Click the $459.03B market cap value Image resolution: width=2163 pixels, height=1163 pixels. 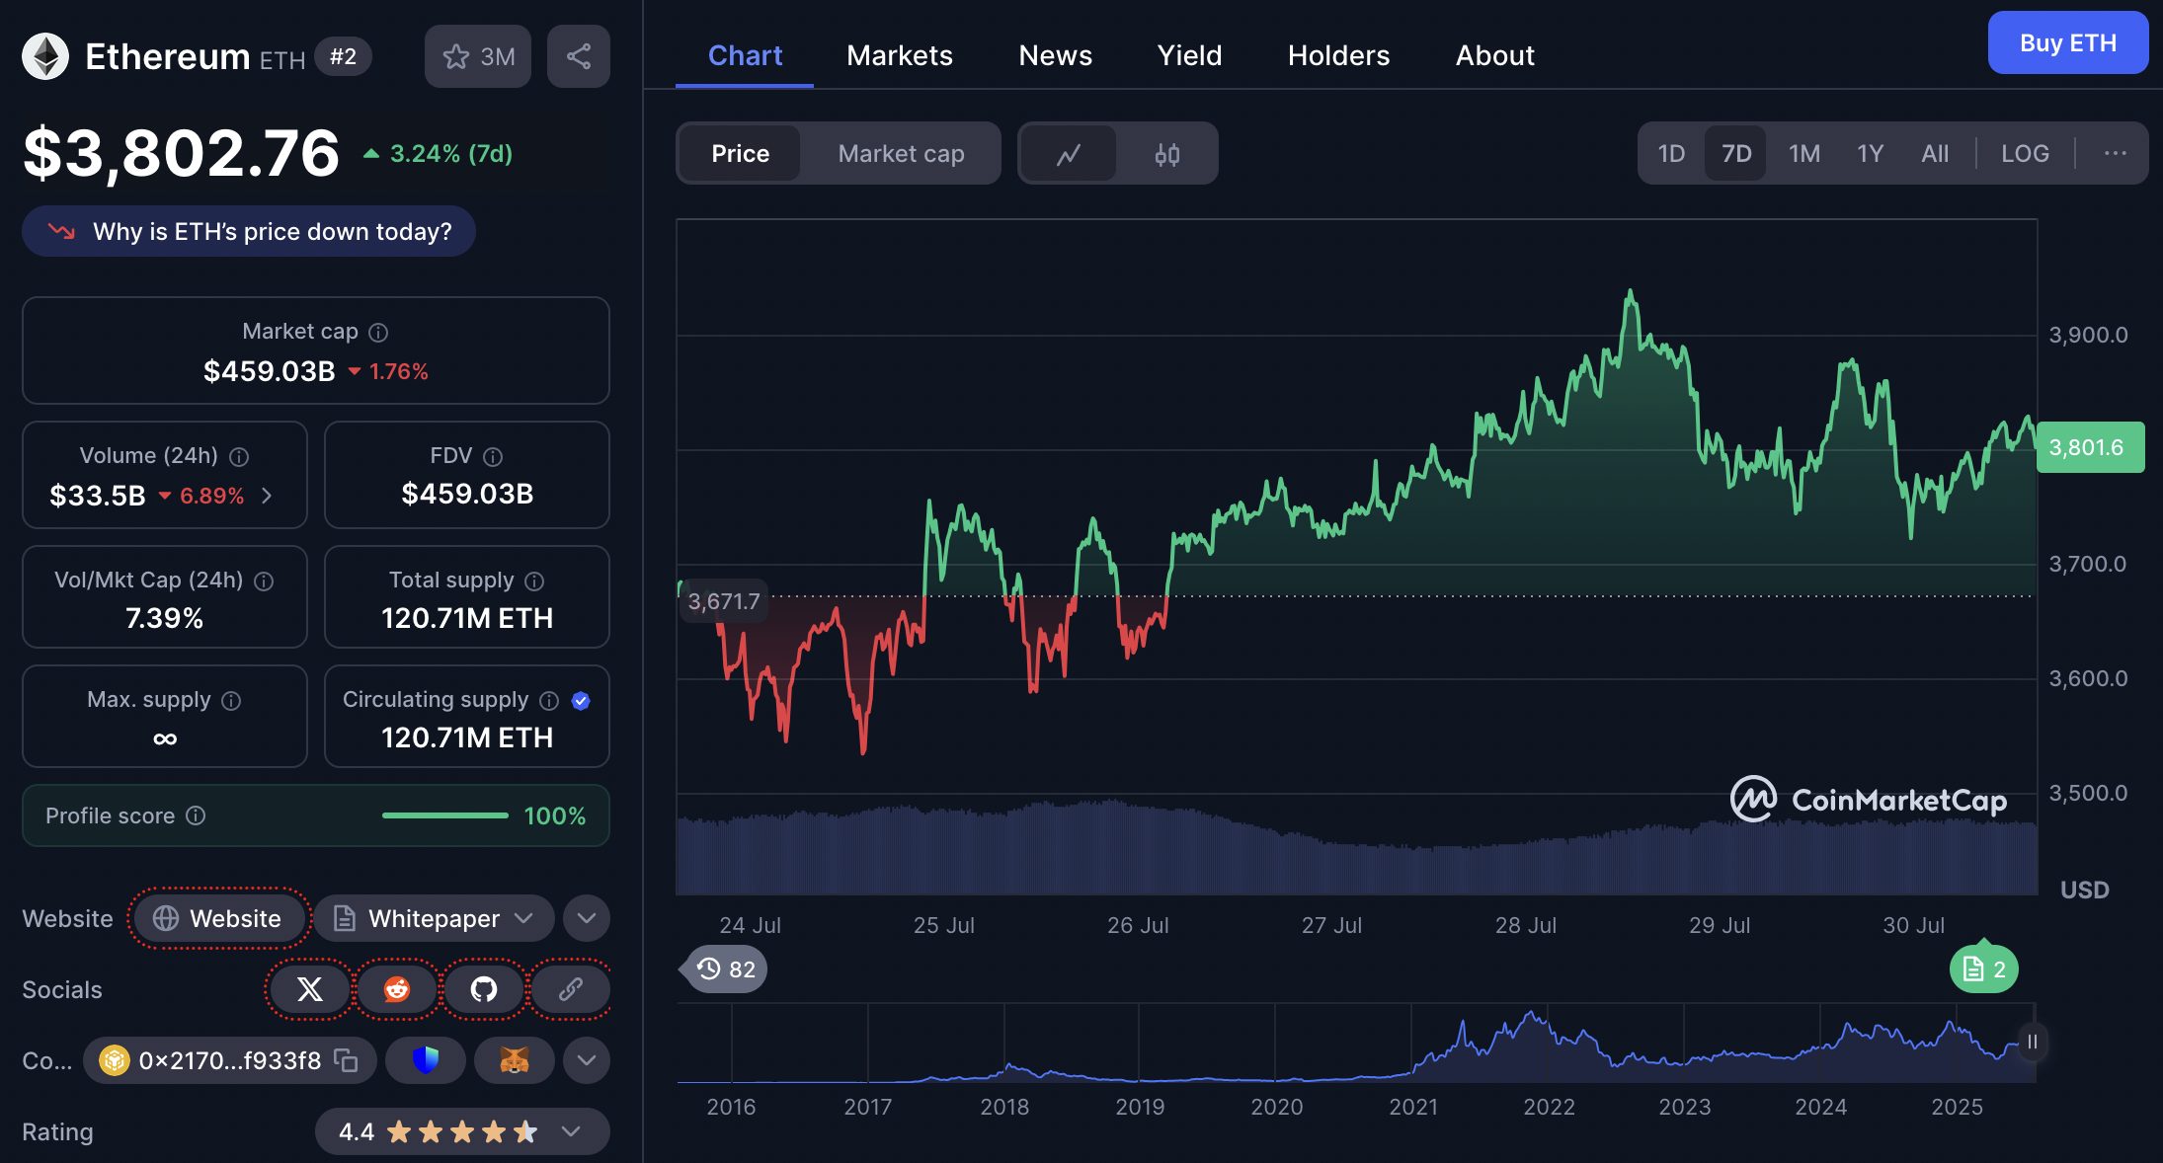269,371
